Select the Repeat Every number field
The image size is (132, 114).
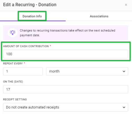[23, 71]
